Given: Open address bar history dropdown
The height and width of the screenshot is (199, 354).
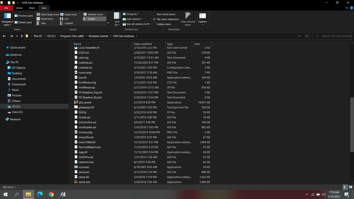Looking at the screenshot, I should pyautogui.click(x=300, y=36).
